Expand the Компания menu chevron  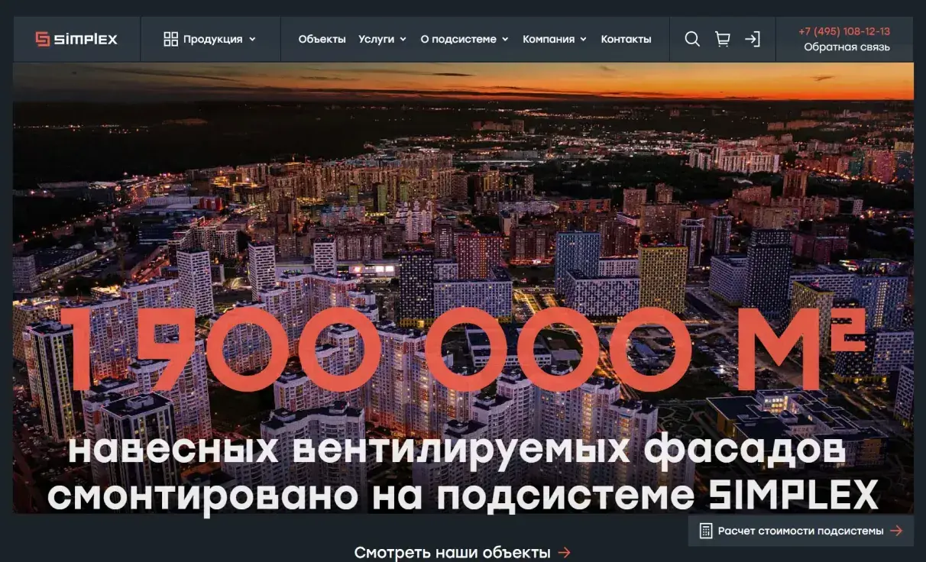pos(583,40)
